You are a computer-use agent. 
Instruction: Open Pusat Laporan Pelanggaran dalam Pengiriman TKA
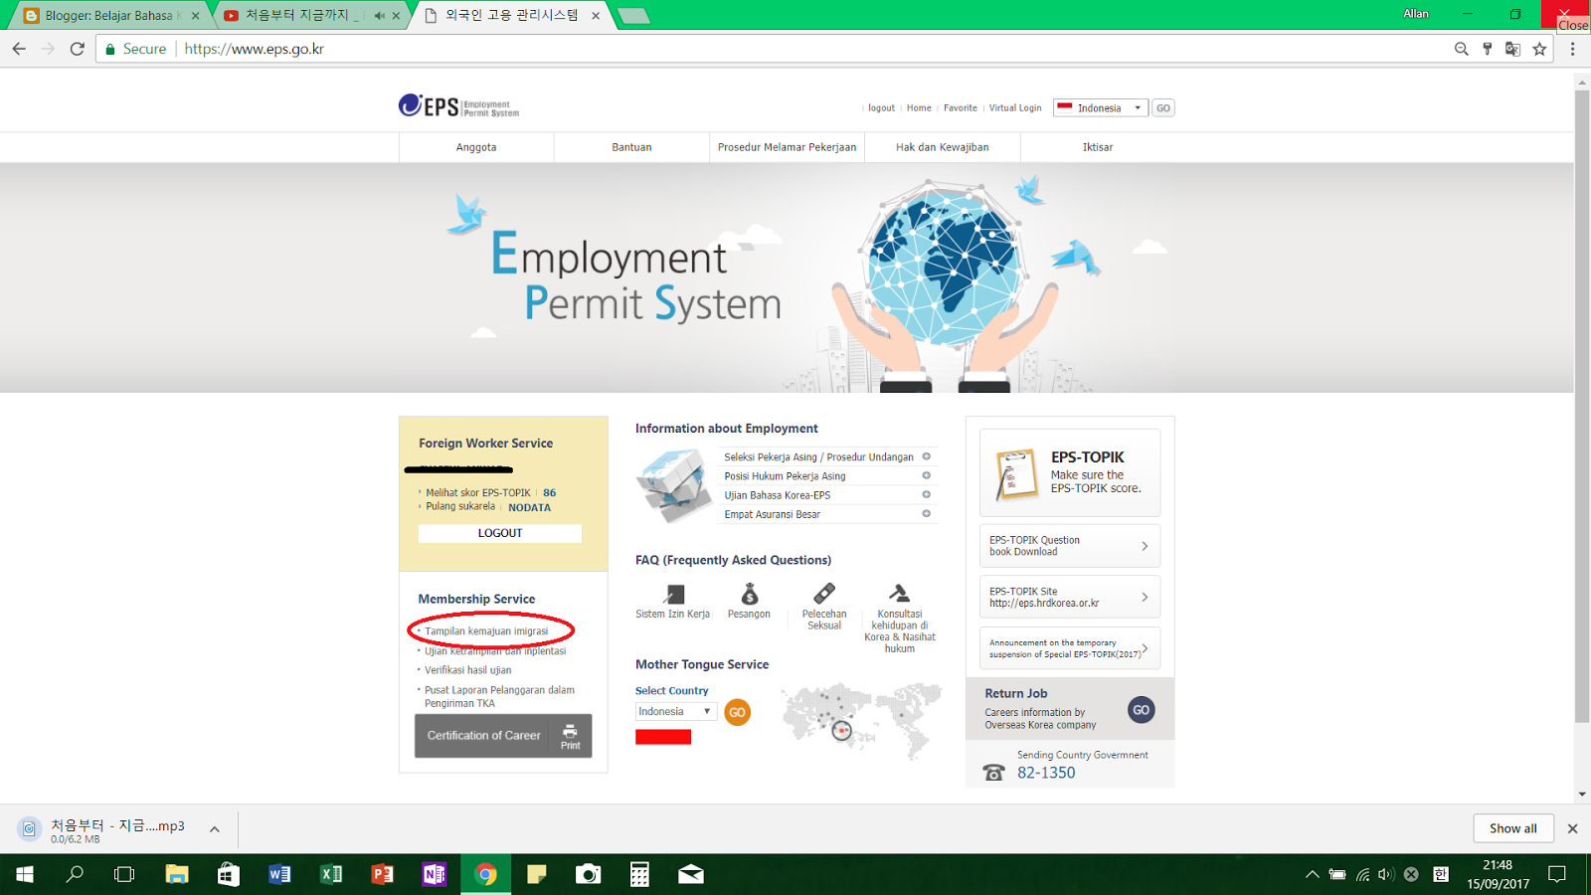pyautogui.click(x=499, y=696)
